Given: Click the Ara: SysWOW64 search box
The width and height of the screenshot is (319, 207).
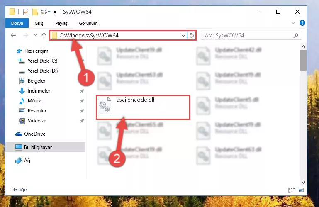Looking at the screenshot, I should coord(251,35).
